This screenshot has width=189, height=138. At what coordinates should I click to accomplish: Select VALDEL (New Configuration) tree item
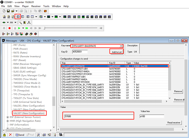tap(29, 106)
